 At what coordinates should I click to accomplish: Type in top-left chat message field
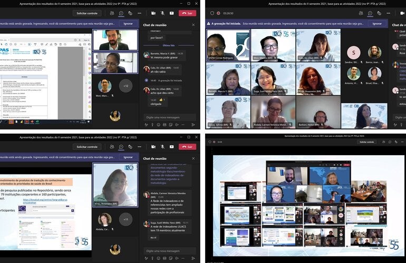(169, 117)
